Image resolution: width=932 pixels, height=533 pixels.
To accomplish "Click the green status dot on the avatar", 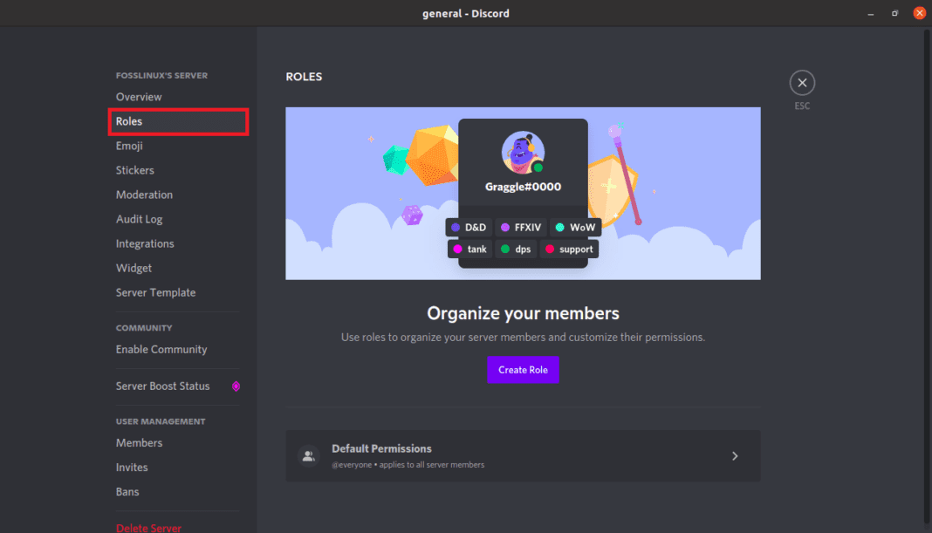I will [x=538, y=167].
